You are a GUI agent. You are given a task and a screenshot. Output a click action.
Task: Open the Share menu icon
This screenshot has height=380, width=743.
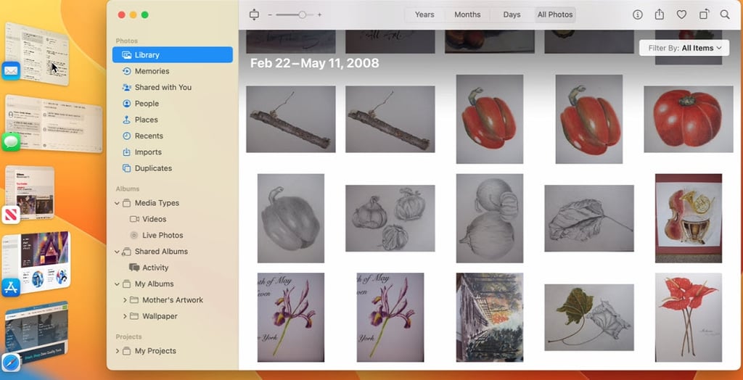pos(660,15)
